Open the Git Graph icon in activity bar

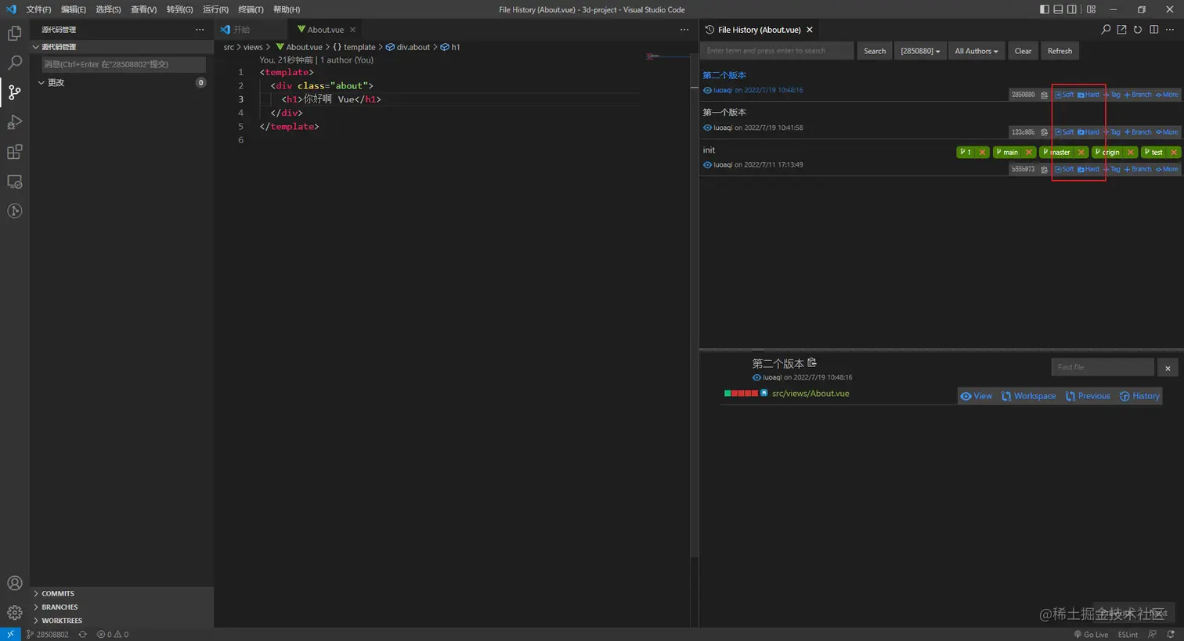(x=14, y=211)
